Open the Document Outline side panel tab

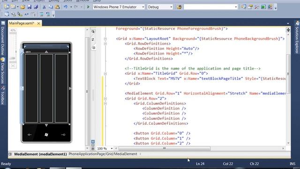coord(3,38)
